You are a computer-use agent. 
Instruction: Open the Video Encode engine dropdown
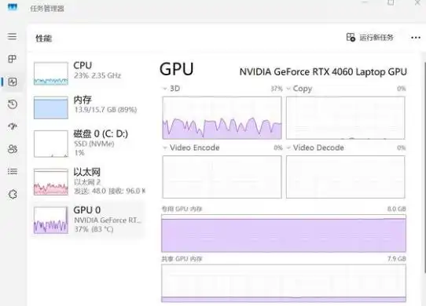[164, 148]
